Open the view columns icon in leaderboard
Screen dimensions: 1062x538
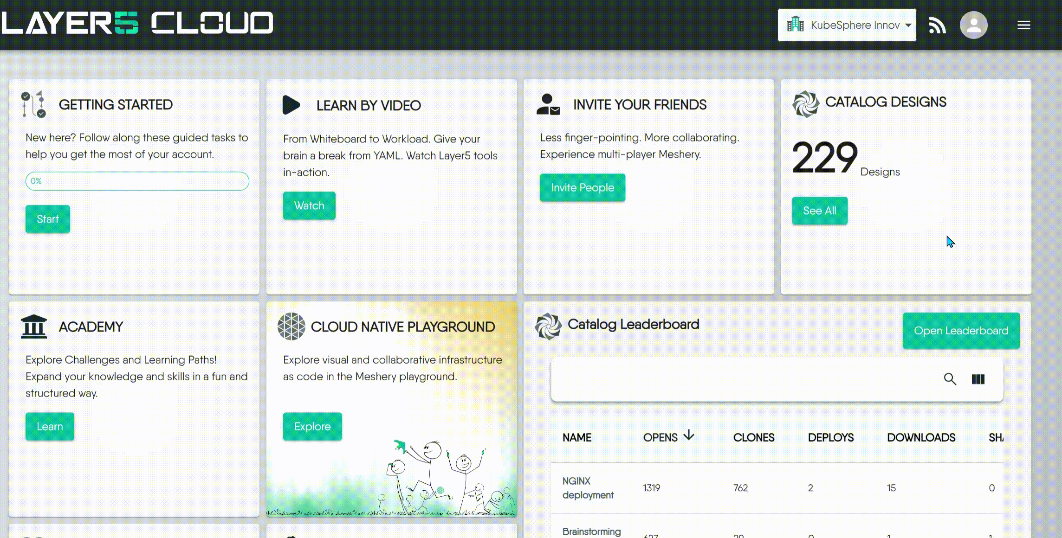978,379
